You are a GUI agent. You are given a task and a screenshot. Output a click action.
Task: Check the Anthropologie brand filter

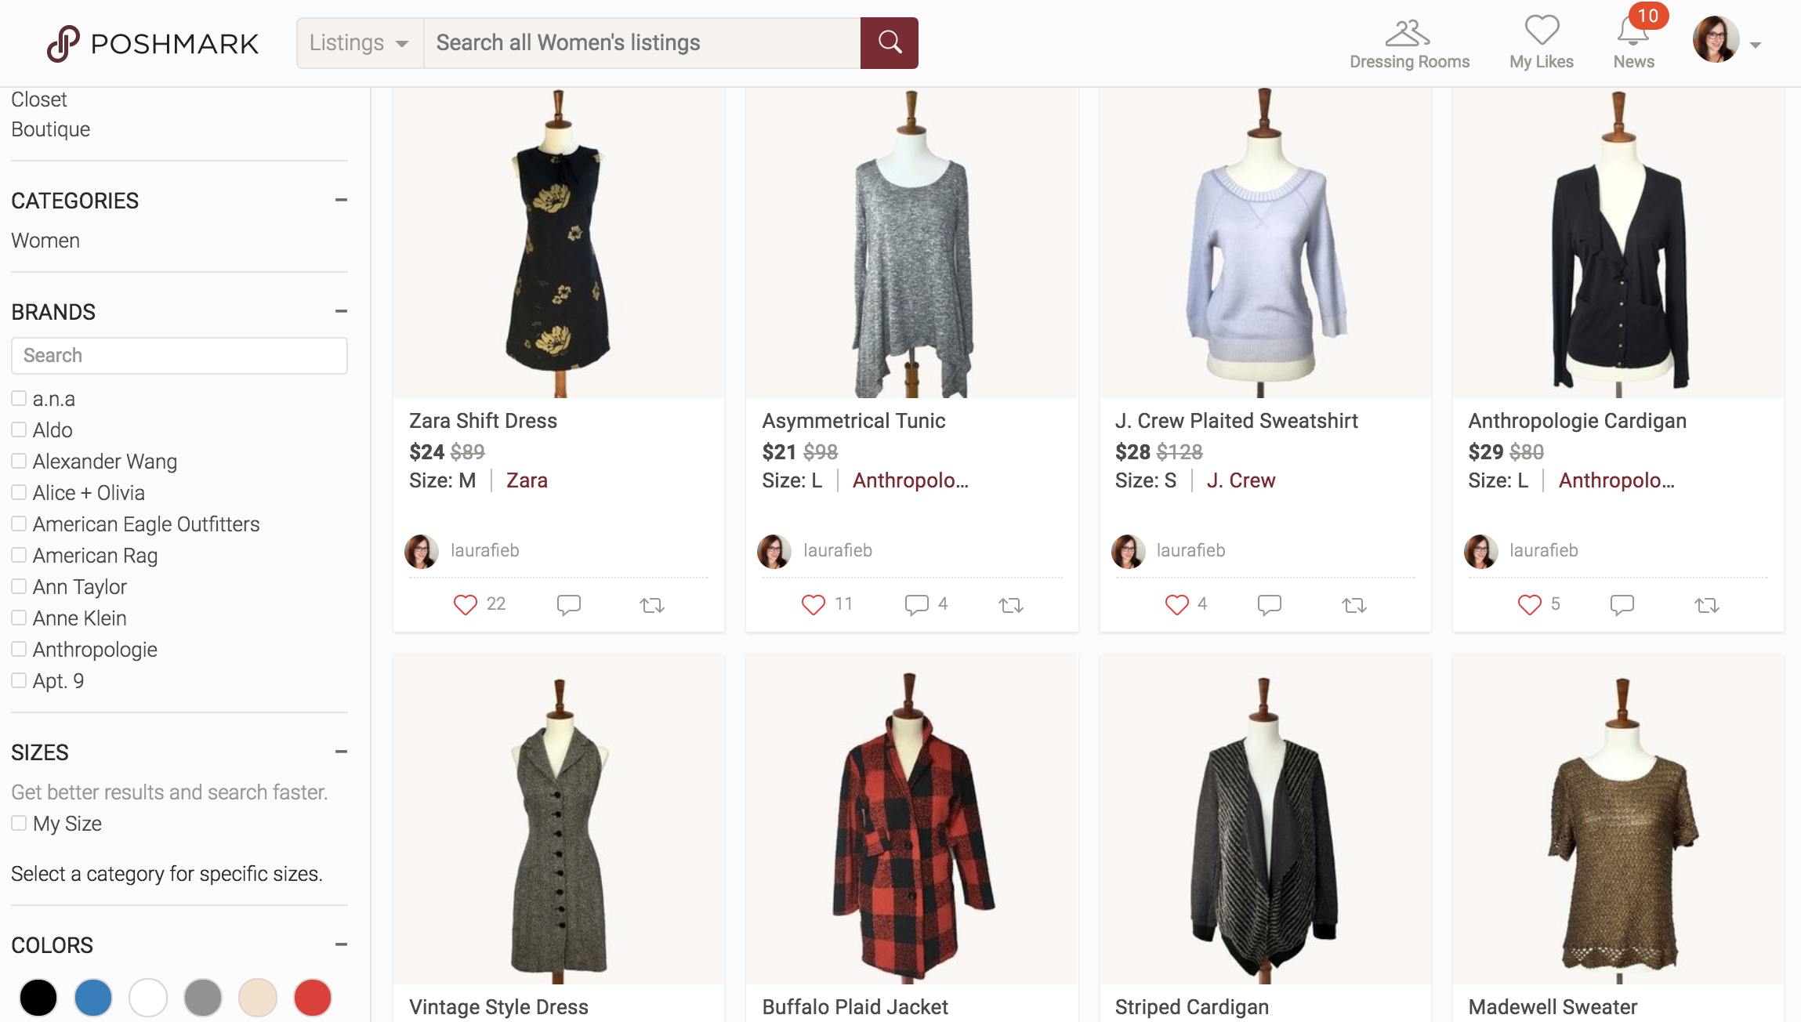tap(19, 648)
